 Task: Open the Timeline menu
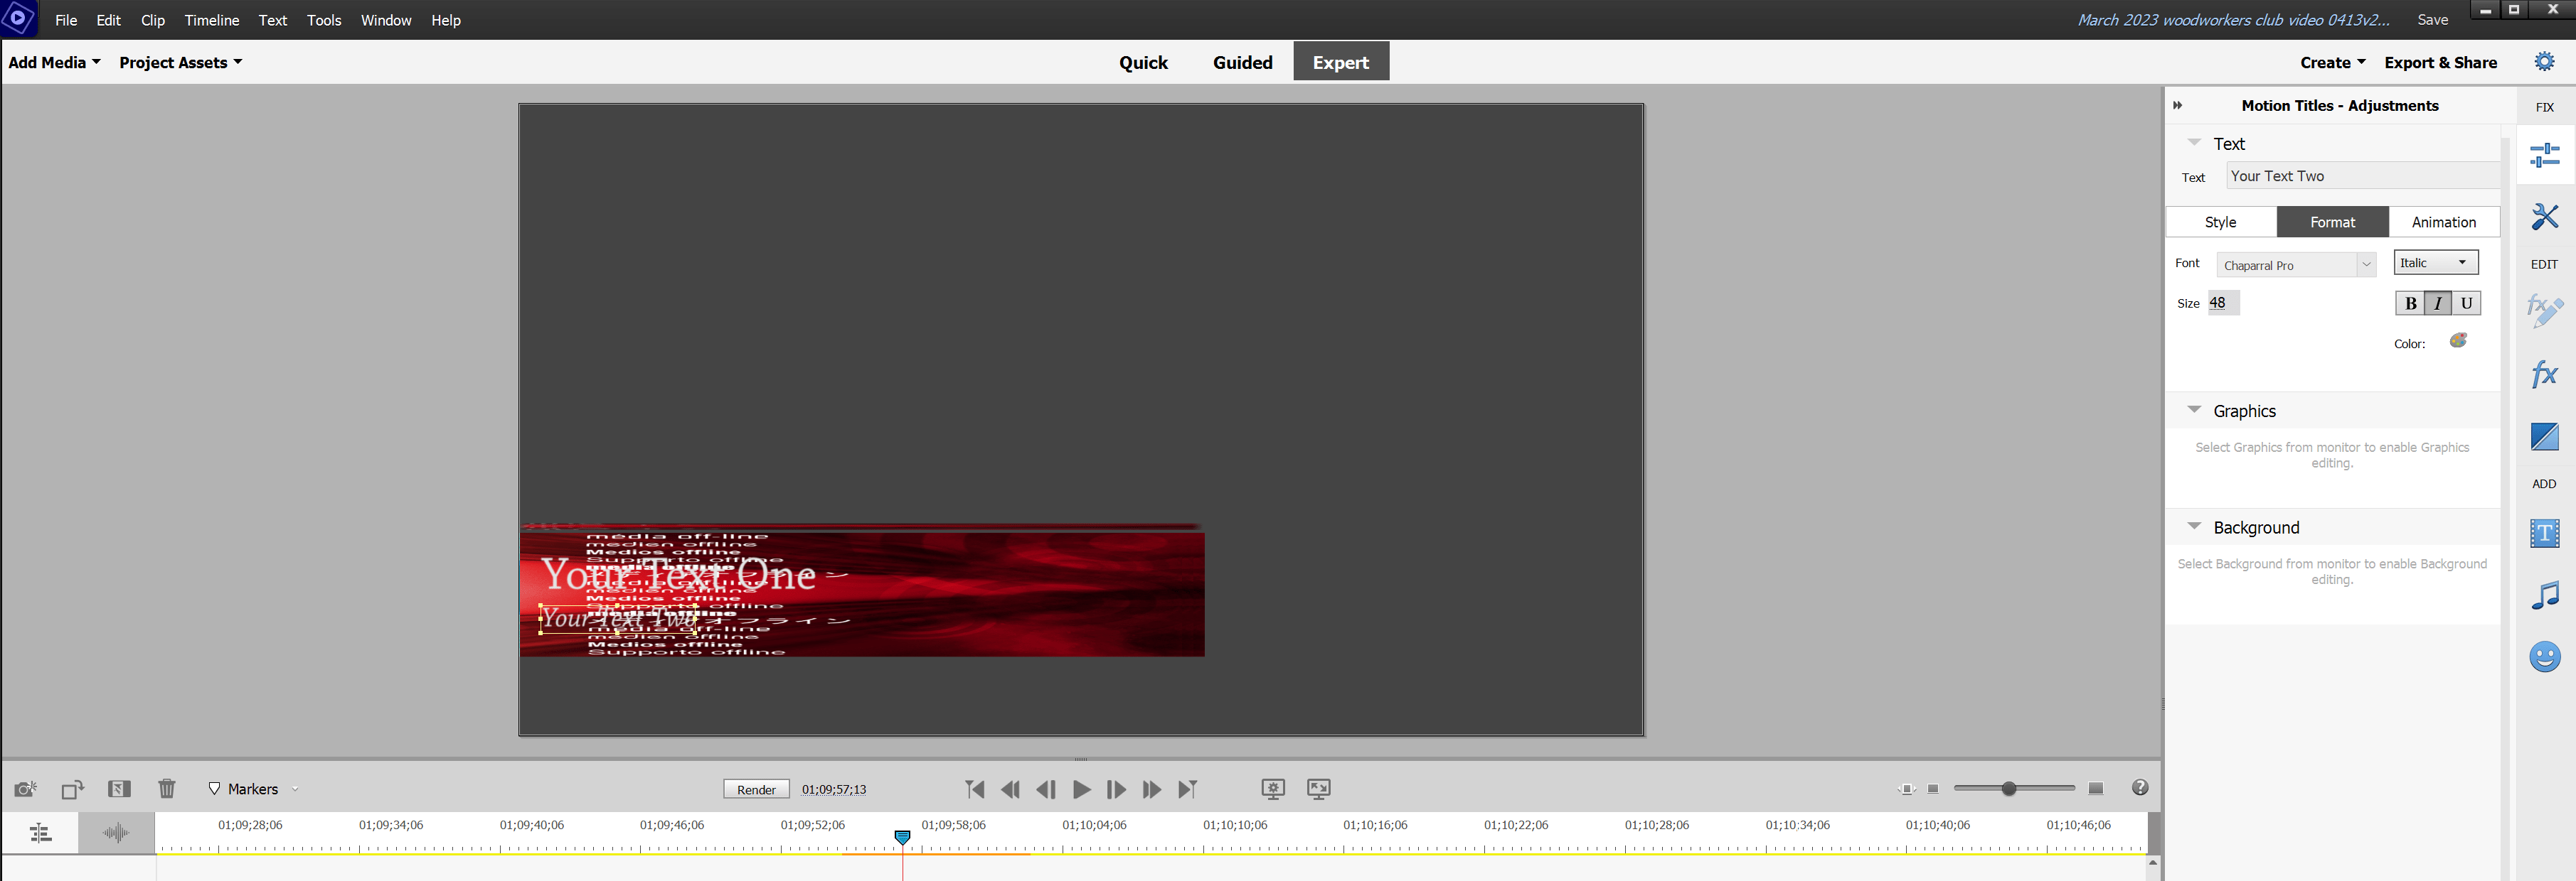211,20
